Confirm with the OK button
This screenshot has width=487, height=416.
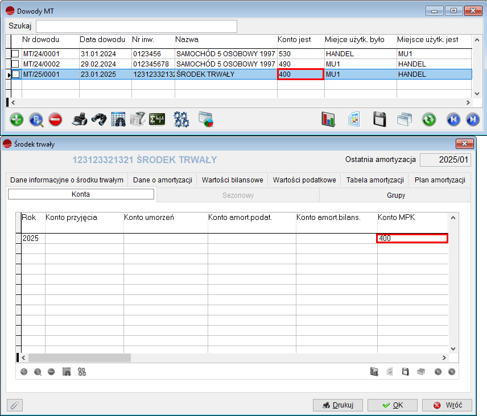coord(393,405)
